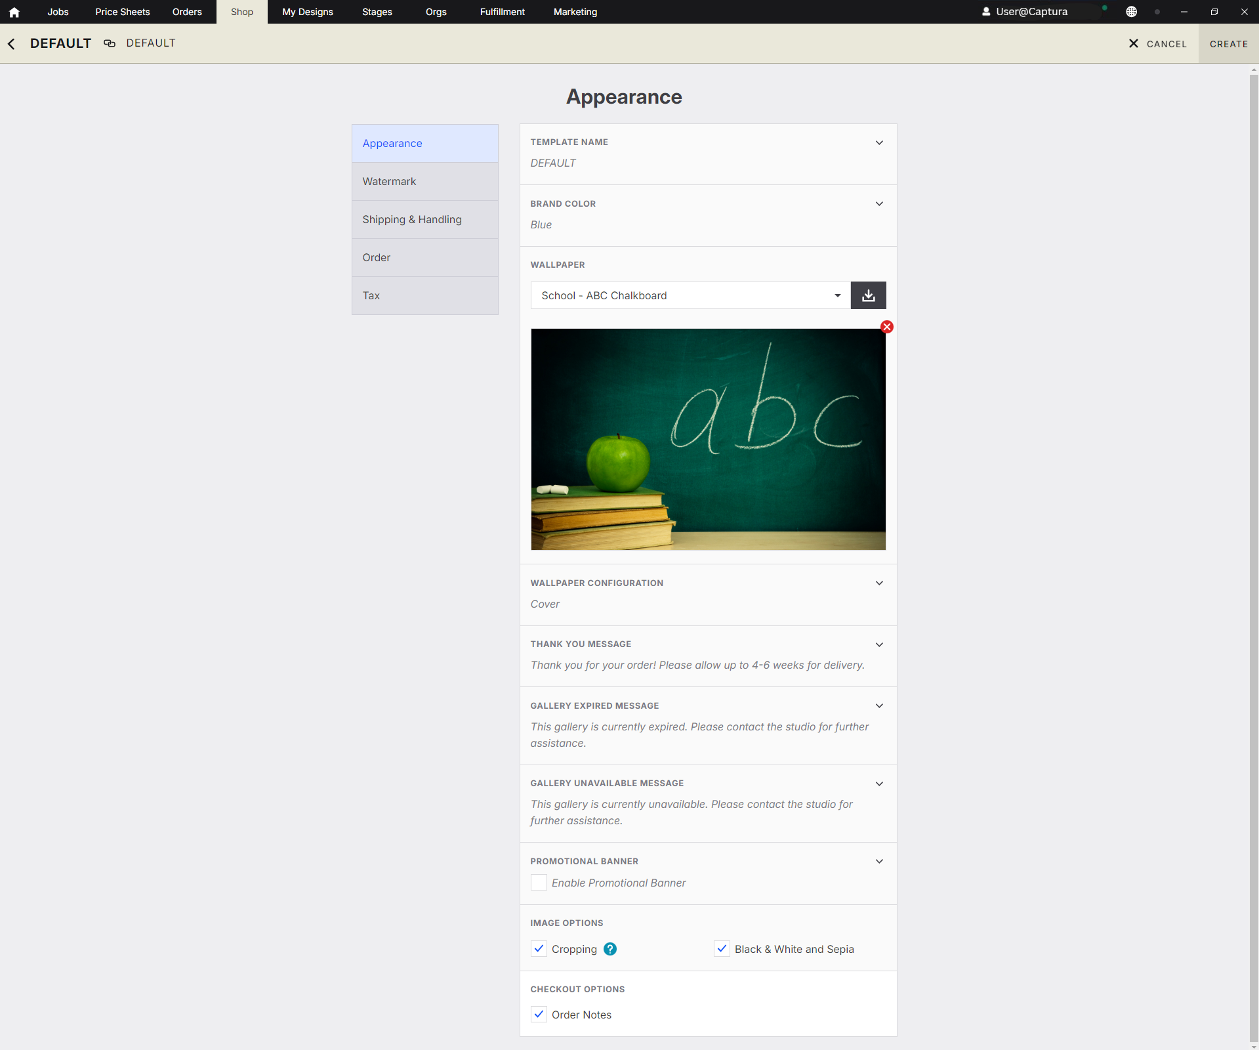Open the School - ABC Chalkboard wallpaper dropdown
The width and height of the screenshot is (1259, 1050).
pos(691,295)
